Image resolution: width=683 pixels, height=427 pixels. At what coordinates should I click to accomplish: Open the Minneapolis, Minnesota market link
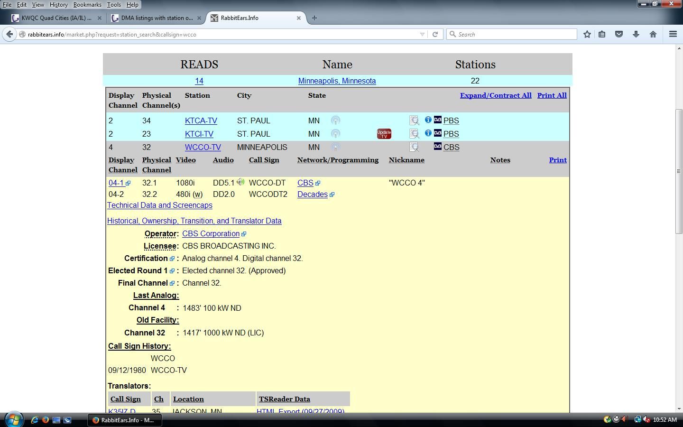[337, 81]
